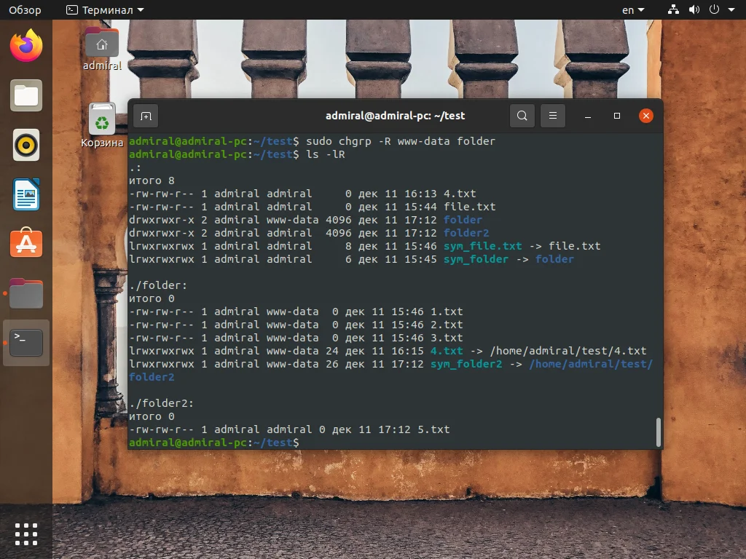Click the network icon in the top bar
The image size is (746, 559).
click(673, 10)
